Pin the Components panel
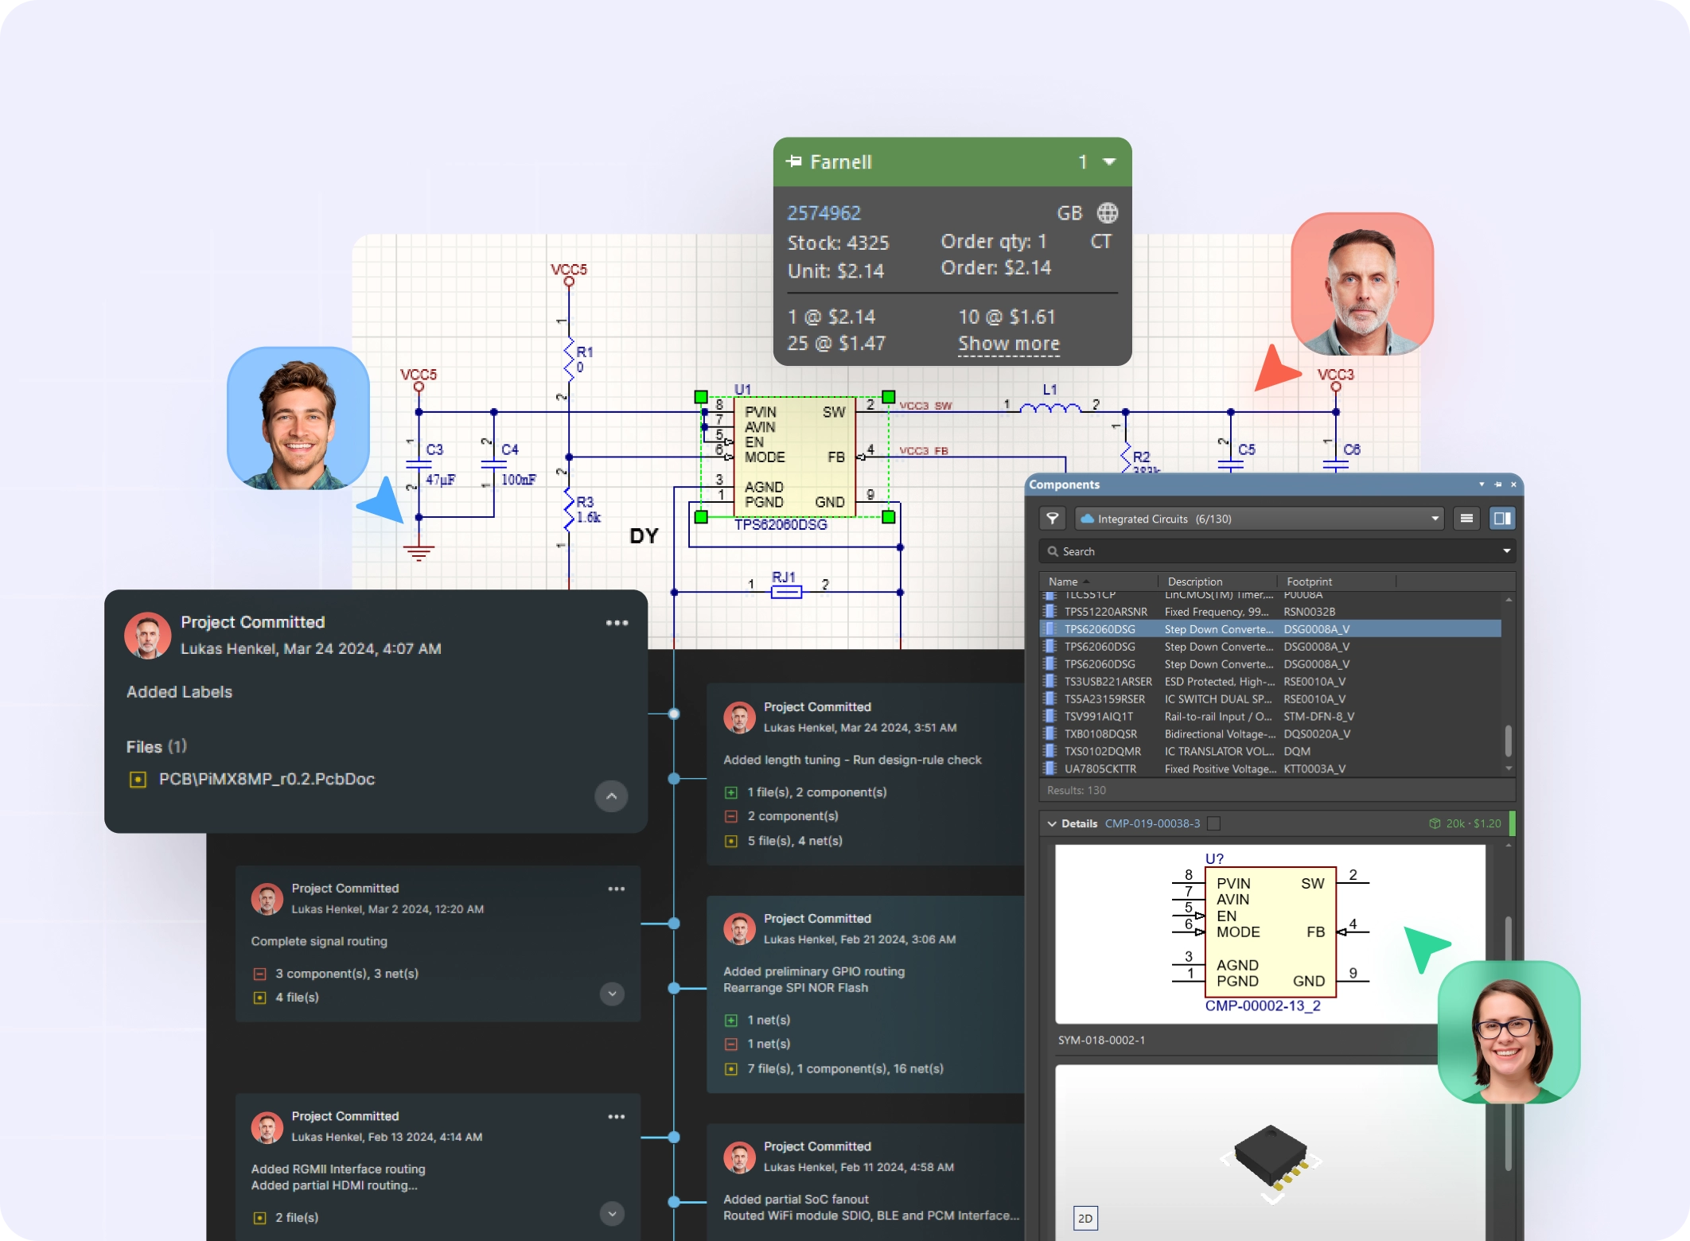This screenshot has width=1690, height=1241. click(x=1498, y=484)
